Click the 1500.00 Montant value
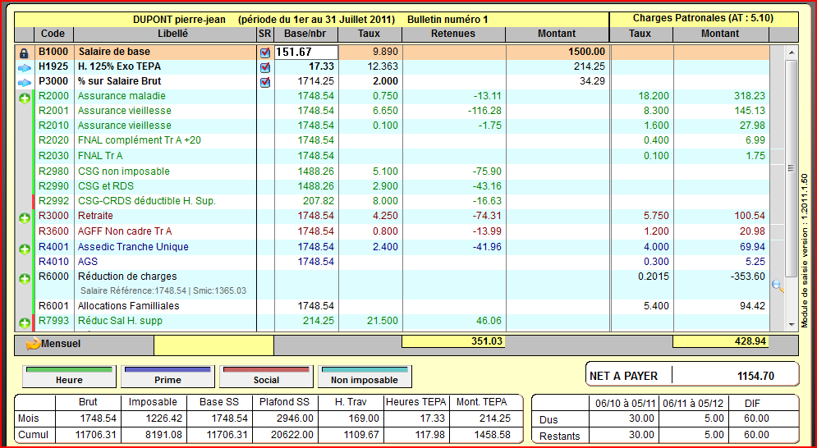The image size is (817, 448). [586, 52]
